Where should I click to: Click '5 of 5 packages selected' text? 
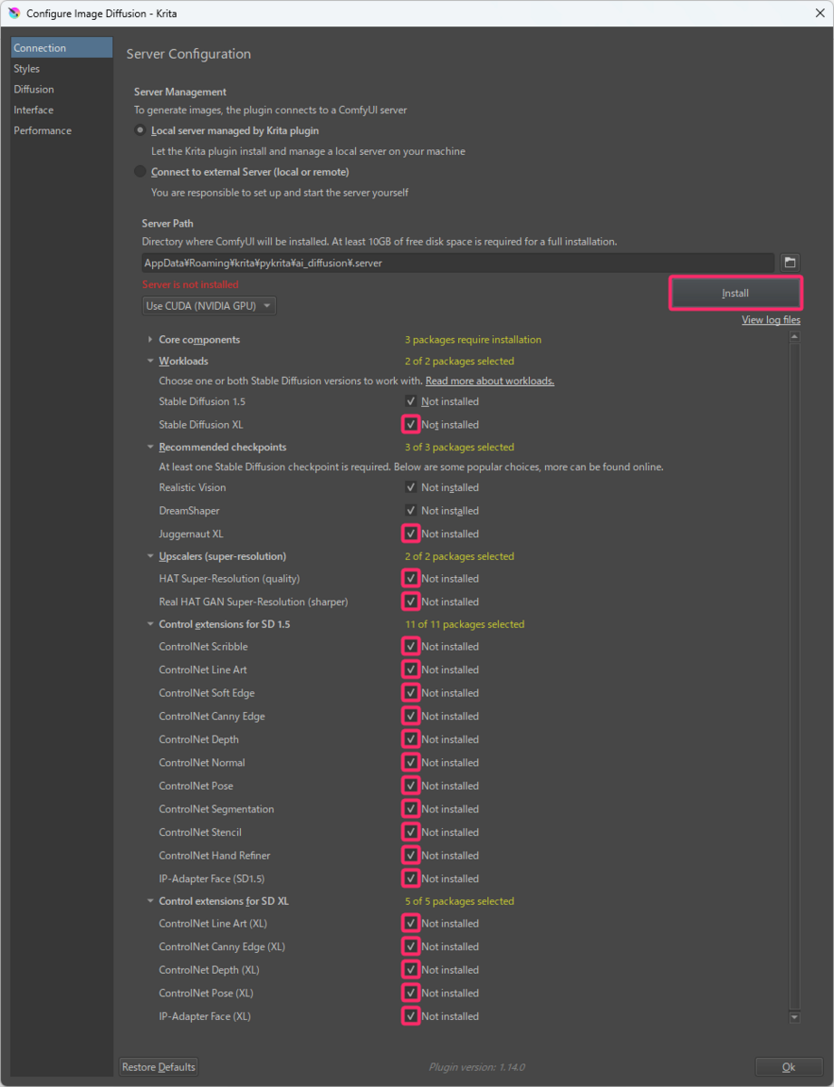tap(459, 901)
